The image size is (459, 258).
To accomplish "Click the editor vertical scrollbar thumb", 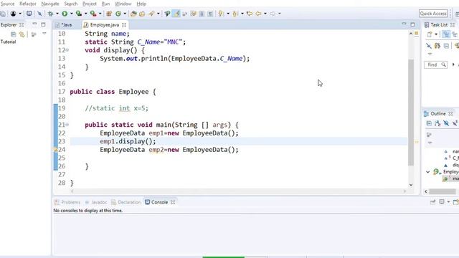I will [411, 113].
